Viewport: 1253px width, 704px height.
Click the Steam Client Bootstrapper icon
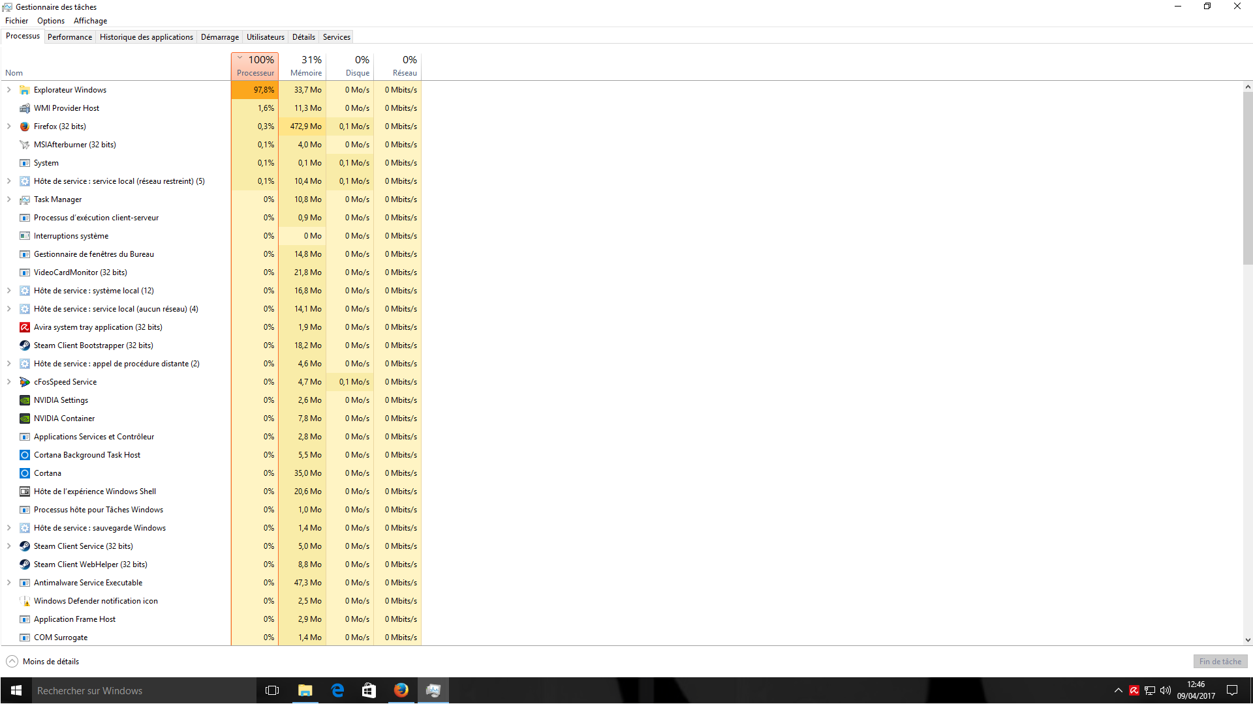(25, 345)
